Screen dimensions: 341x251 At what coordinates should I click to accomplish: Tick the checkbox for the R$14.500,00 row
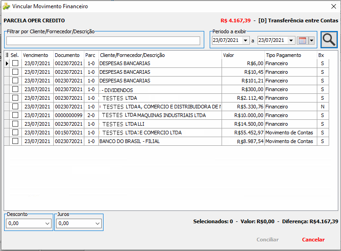pos(15,124)
